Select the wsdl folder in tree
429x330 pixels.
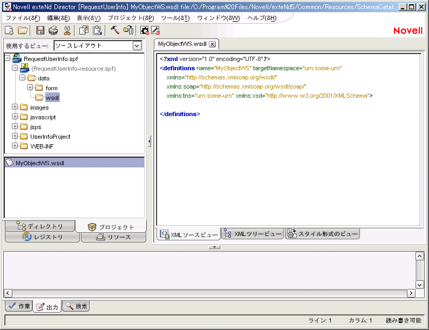click(x=52, y=98)
